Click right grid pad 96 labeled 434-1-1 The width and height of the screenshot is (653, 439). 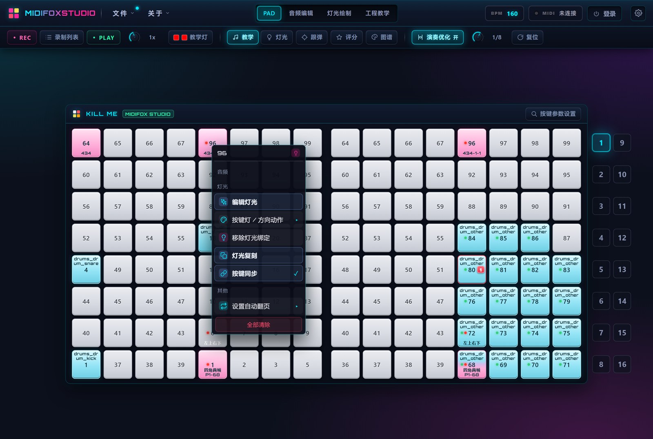tap(472, 143)
